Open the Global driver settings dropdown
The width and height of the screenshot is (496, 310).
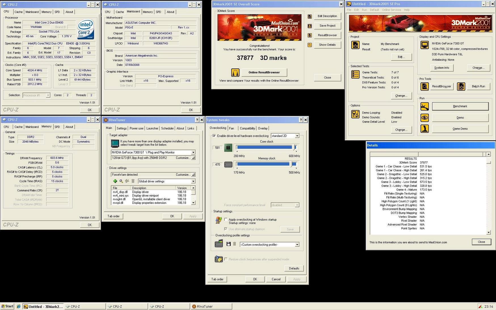193,181
